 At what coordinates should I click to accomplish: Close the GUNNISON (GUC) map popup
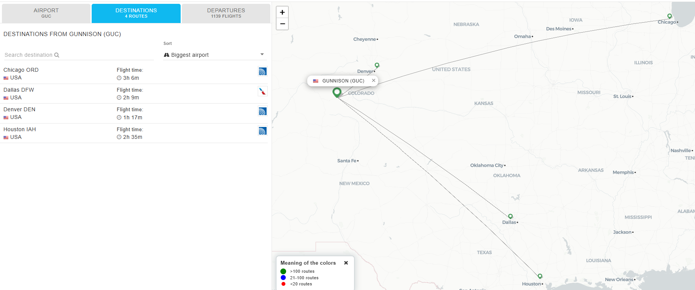(x=373, y=81)
